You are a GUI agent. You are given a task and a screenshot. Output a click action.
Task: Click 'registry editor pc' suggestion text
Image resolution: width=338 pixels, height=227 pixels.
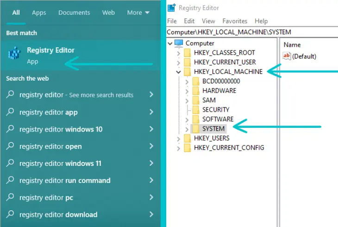click(x=46, y=197)
